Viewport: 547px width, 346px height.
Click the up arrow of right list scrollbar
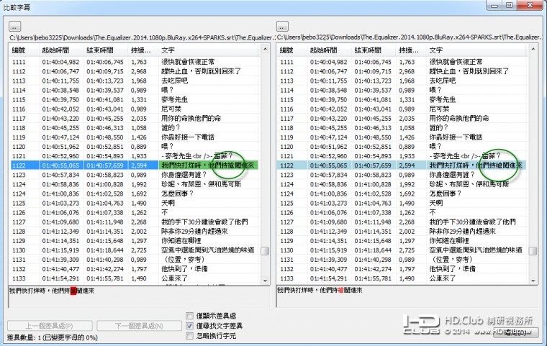[x=533, y=50]
